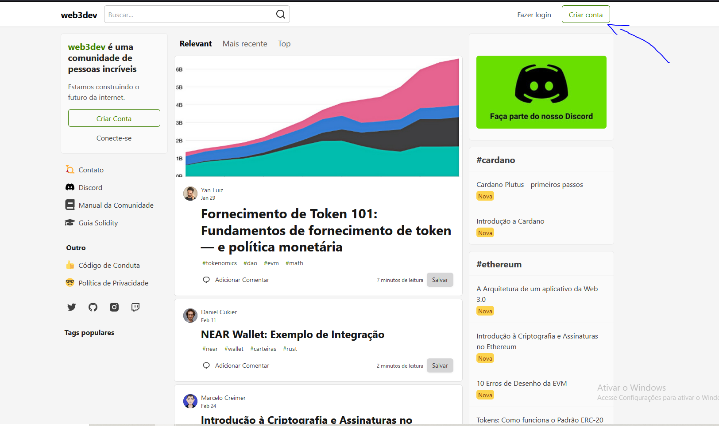Open the Twitch icon
Screen dimensions: 719x426
pos(135,307)
